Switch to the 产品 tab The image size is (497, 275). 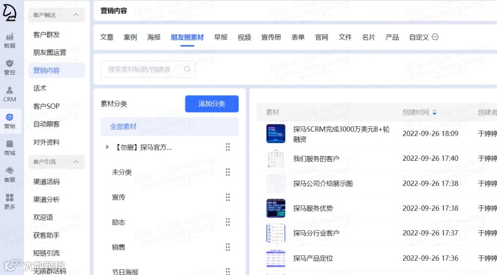[392, 37]
